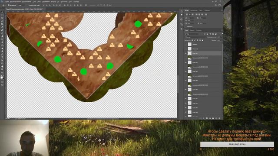
Task: Filter layers by pixel layers icon
Action: tap(205, 34)
